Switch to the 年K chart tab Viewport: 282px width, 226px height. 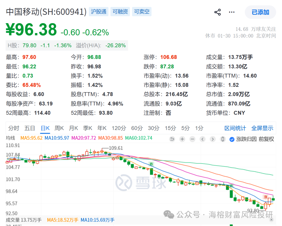click(x=102, y=128)
